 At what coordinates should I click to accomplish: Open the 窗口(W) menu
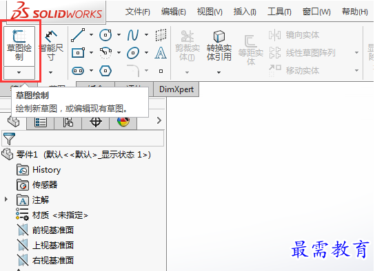click(x=316, y=12)
